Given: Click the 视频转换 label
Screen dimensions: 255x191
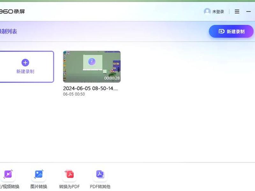Looking at the screenshot, I should [10, 187].
